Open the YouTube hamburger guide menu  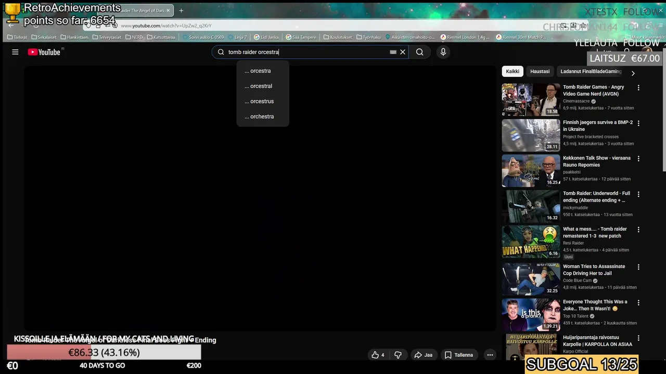pos(15,52)
